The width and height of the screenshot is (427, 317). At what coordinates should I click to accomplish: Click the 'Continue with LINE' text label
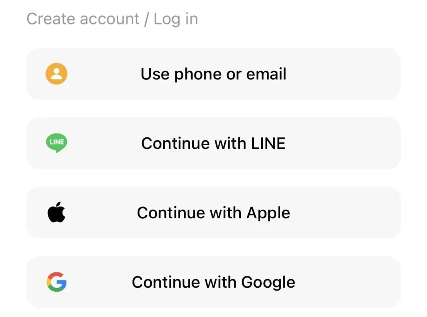click(213, 143)
